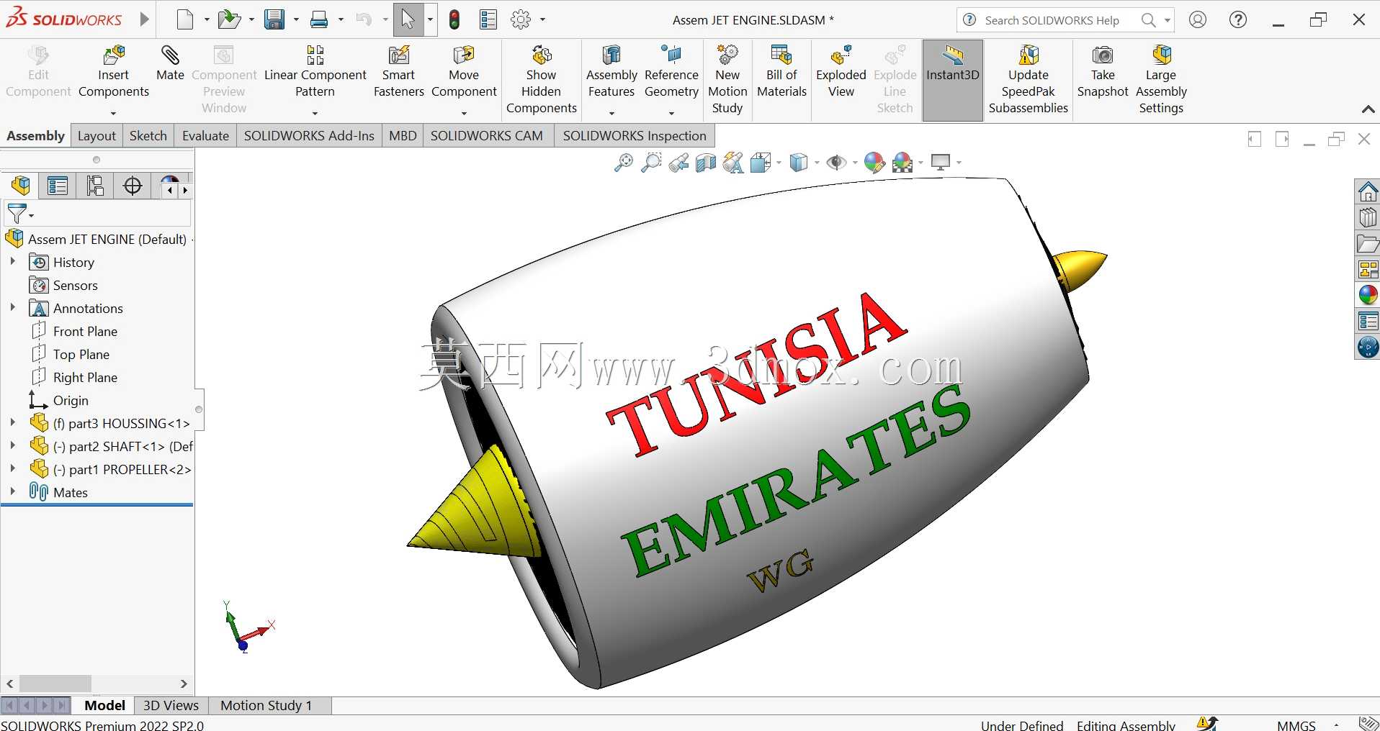
Task: Switch to Motion Study 1 tab
Action: [x=266, y=706]
